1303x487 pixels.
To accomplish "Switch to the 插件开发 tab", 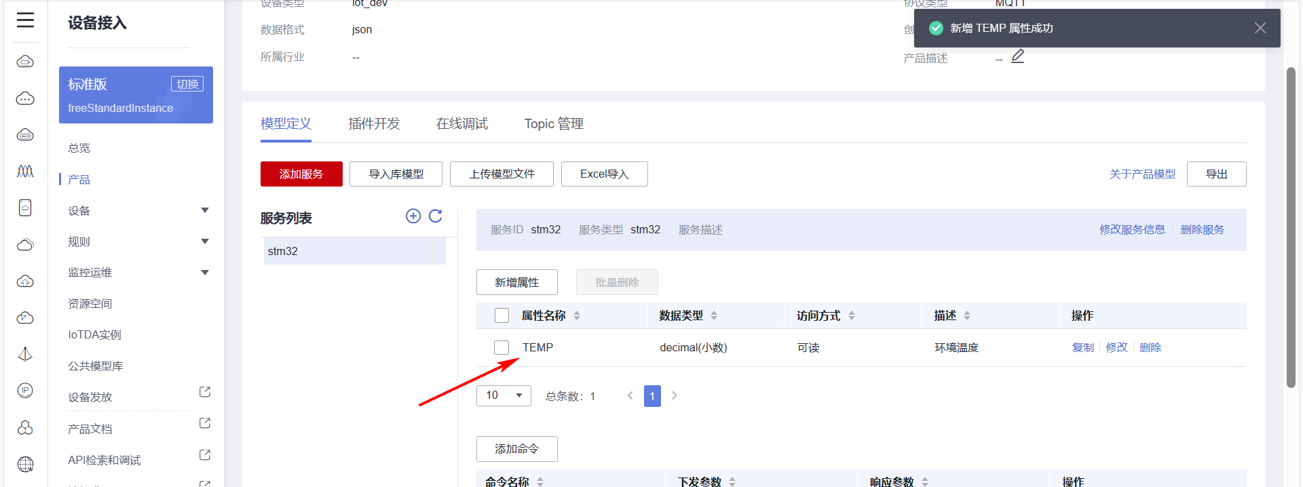I will [374, 123].
